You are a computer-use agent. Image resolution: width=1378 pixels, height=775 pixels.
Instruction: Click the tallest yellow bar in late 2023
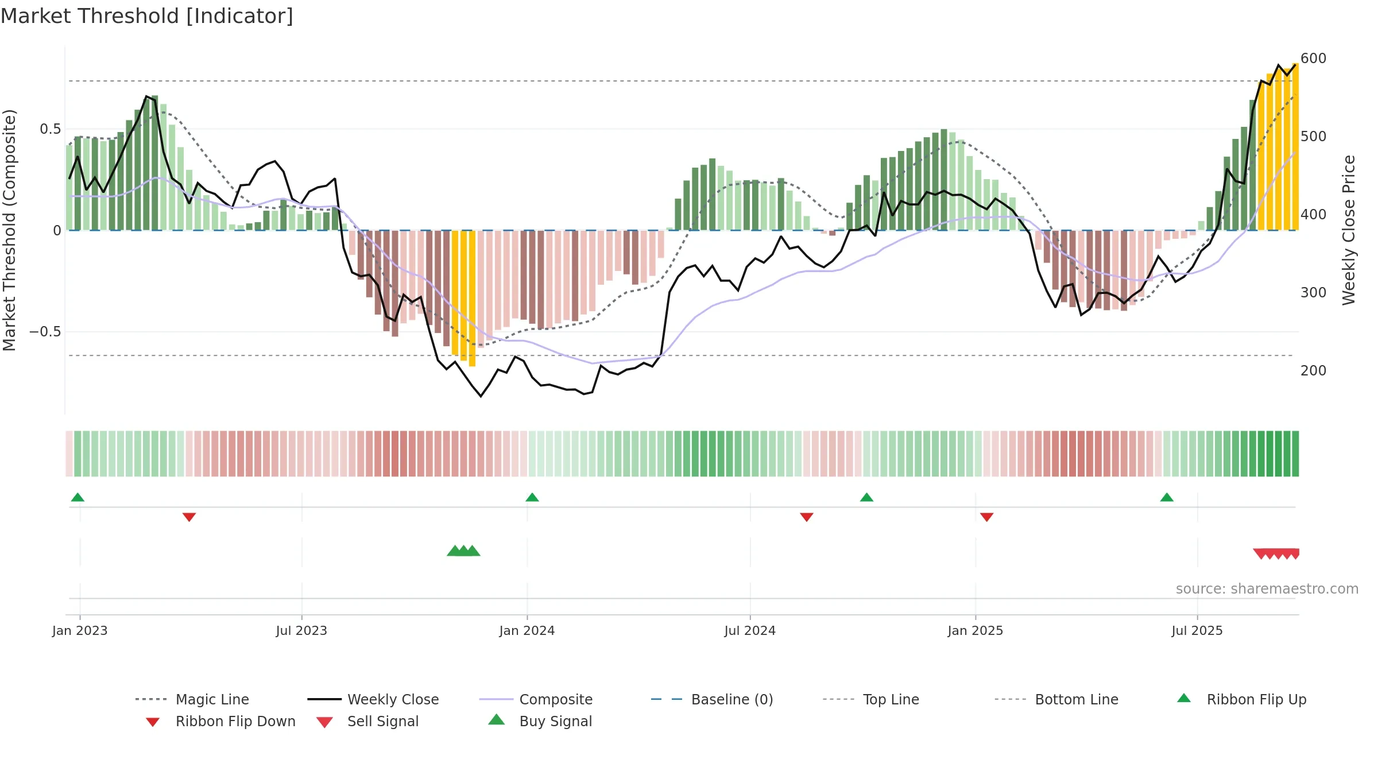tap(472, 298)
